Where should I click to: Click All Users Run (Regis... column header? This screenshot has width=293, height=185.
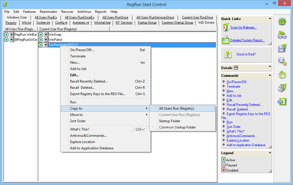pos(21,29)
